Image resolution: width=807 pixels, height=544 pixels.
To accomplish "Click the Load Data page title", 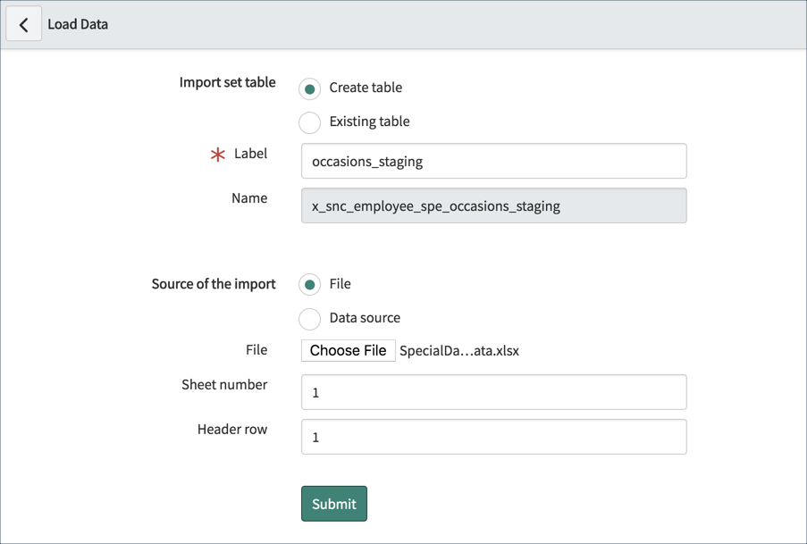I will pyautogui.click(x=78, y=24).
